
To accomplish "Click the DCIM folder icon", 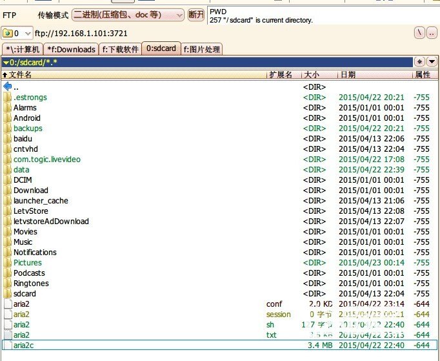I will (7, 180).
